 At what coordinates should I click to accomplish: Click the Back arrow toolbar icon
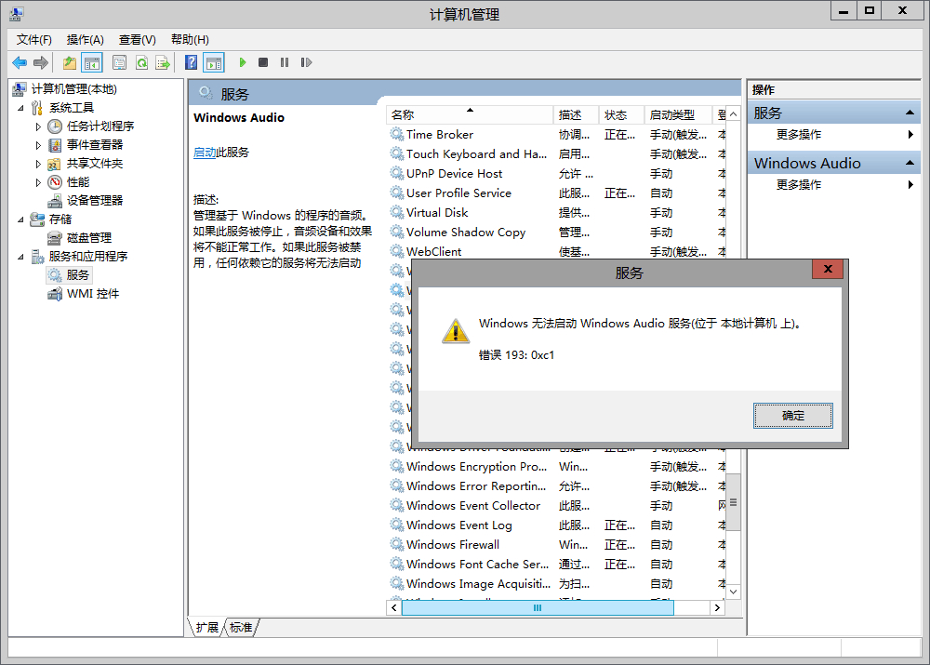pyautogui.click(x=20, y=62)
